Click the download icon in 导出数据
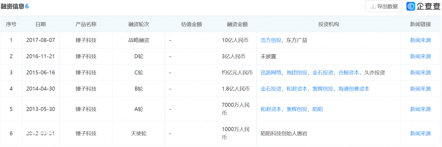442x147 pixels. coord(373,7)
